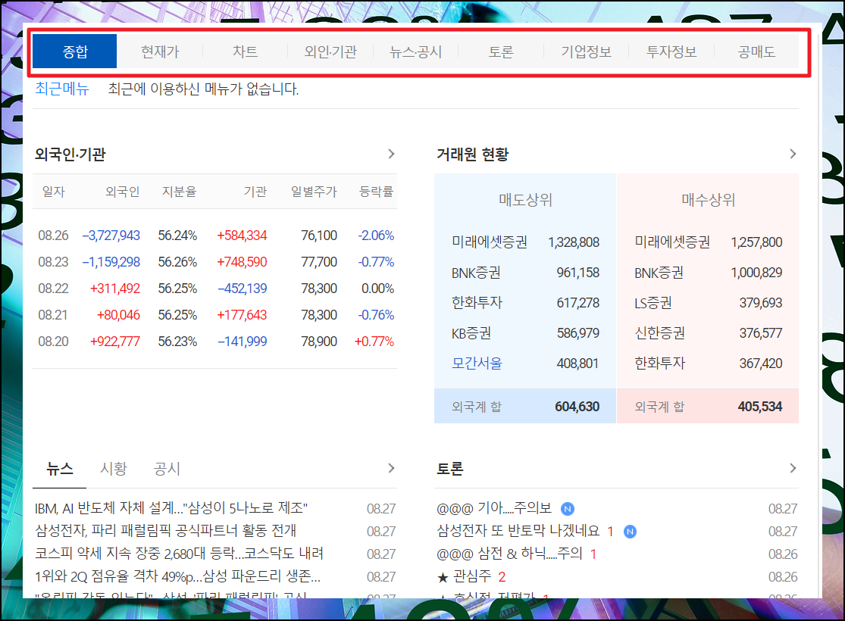The image size is (845, 621).
Task: Click change rate +0.77%
Action: click(374, 341)
